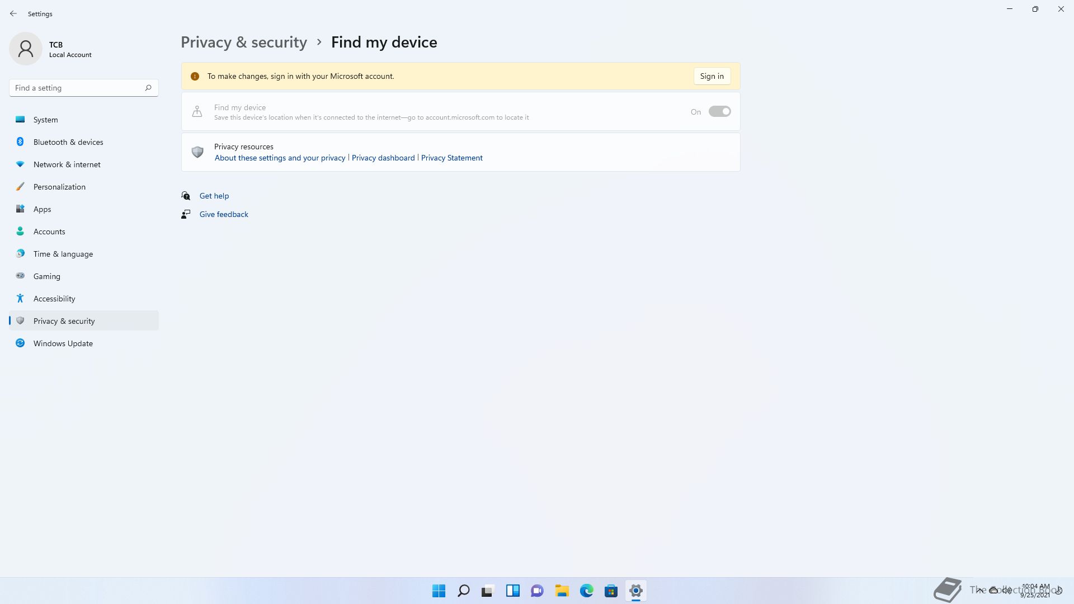Open Task View from taskbar
This screenshot has height=604, width=1074.
488,591
